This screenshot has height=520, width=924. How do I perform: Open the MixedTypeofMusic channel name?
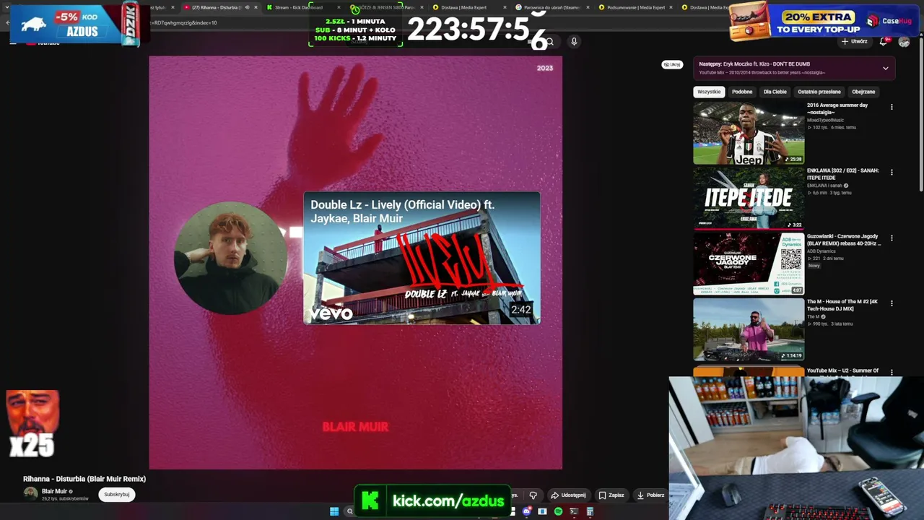[x=825, y=120]
